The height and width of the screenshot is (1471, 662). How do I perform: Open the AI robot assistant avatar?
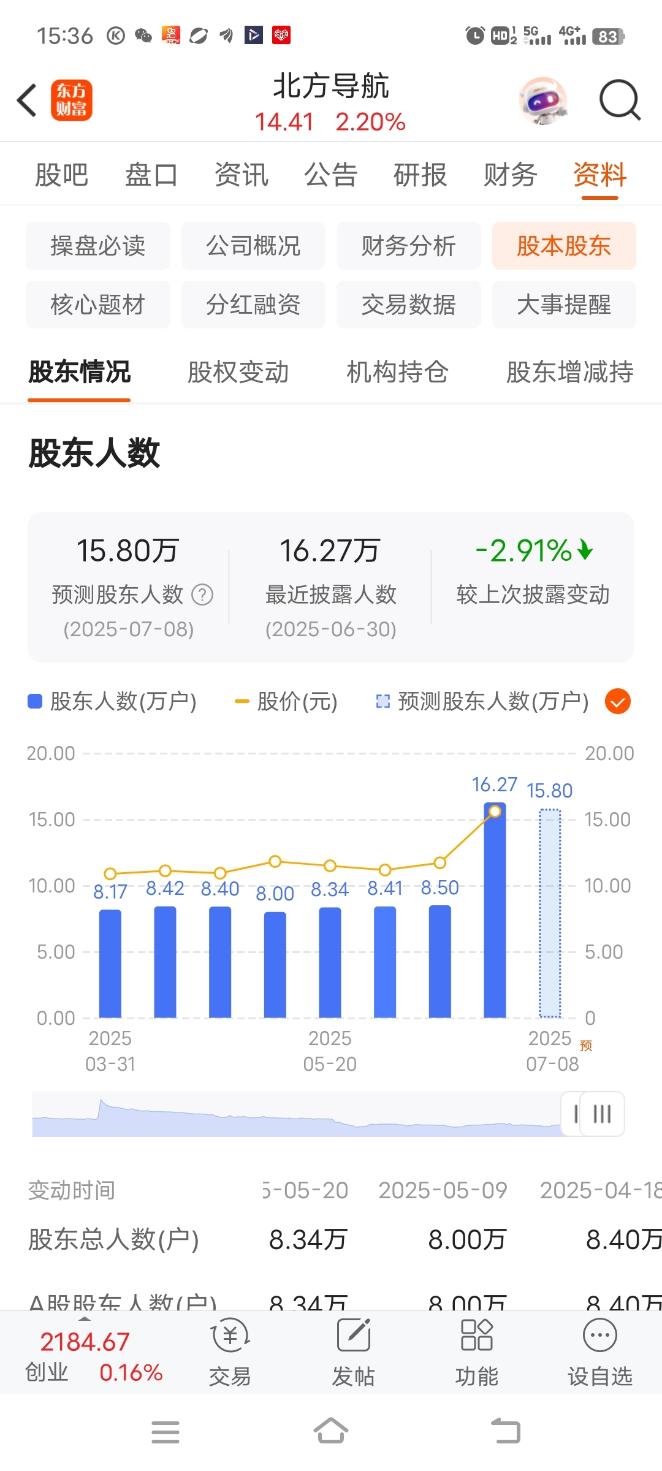542,101
